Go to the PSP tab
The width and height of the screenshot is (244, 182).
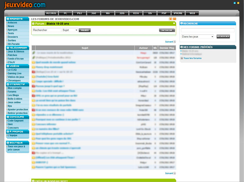click(x=164, y=13)
